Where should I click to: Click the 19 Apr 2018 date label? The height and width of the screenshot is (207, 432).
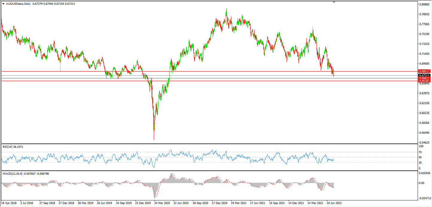[x=9, y=203]
